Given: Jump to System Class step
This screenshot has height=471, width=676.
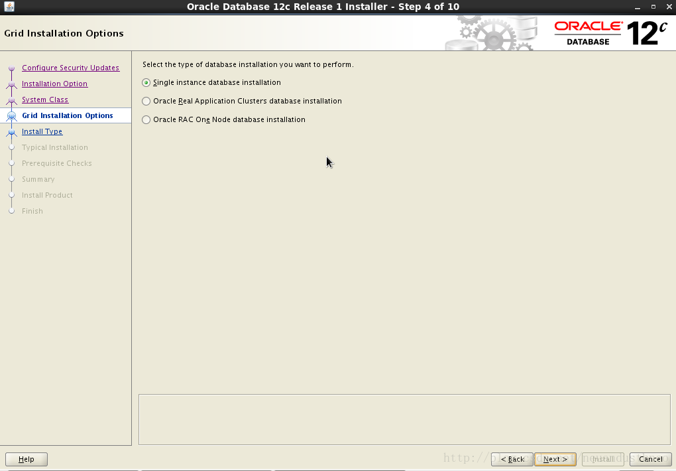Looking at the screenshot, I should point(45,100).
